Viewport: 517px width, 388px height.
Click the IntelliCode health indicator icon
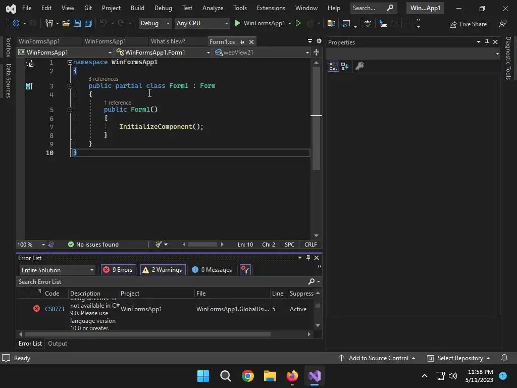tap(51, 245)
